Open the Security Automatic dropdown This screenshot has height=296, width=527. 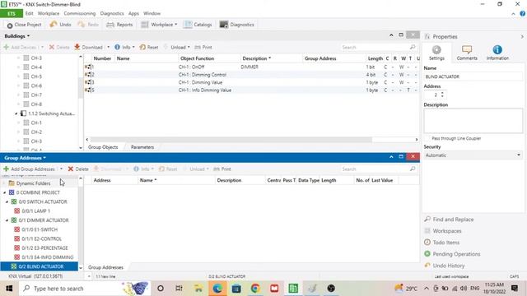(x=473, y=155)
